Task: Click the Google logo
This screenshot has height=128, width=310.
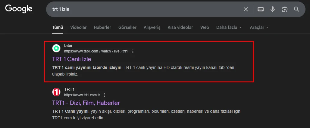Action: tap(19, 9)
